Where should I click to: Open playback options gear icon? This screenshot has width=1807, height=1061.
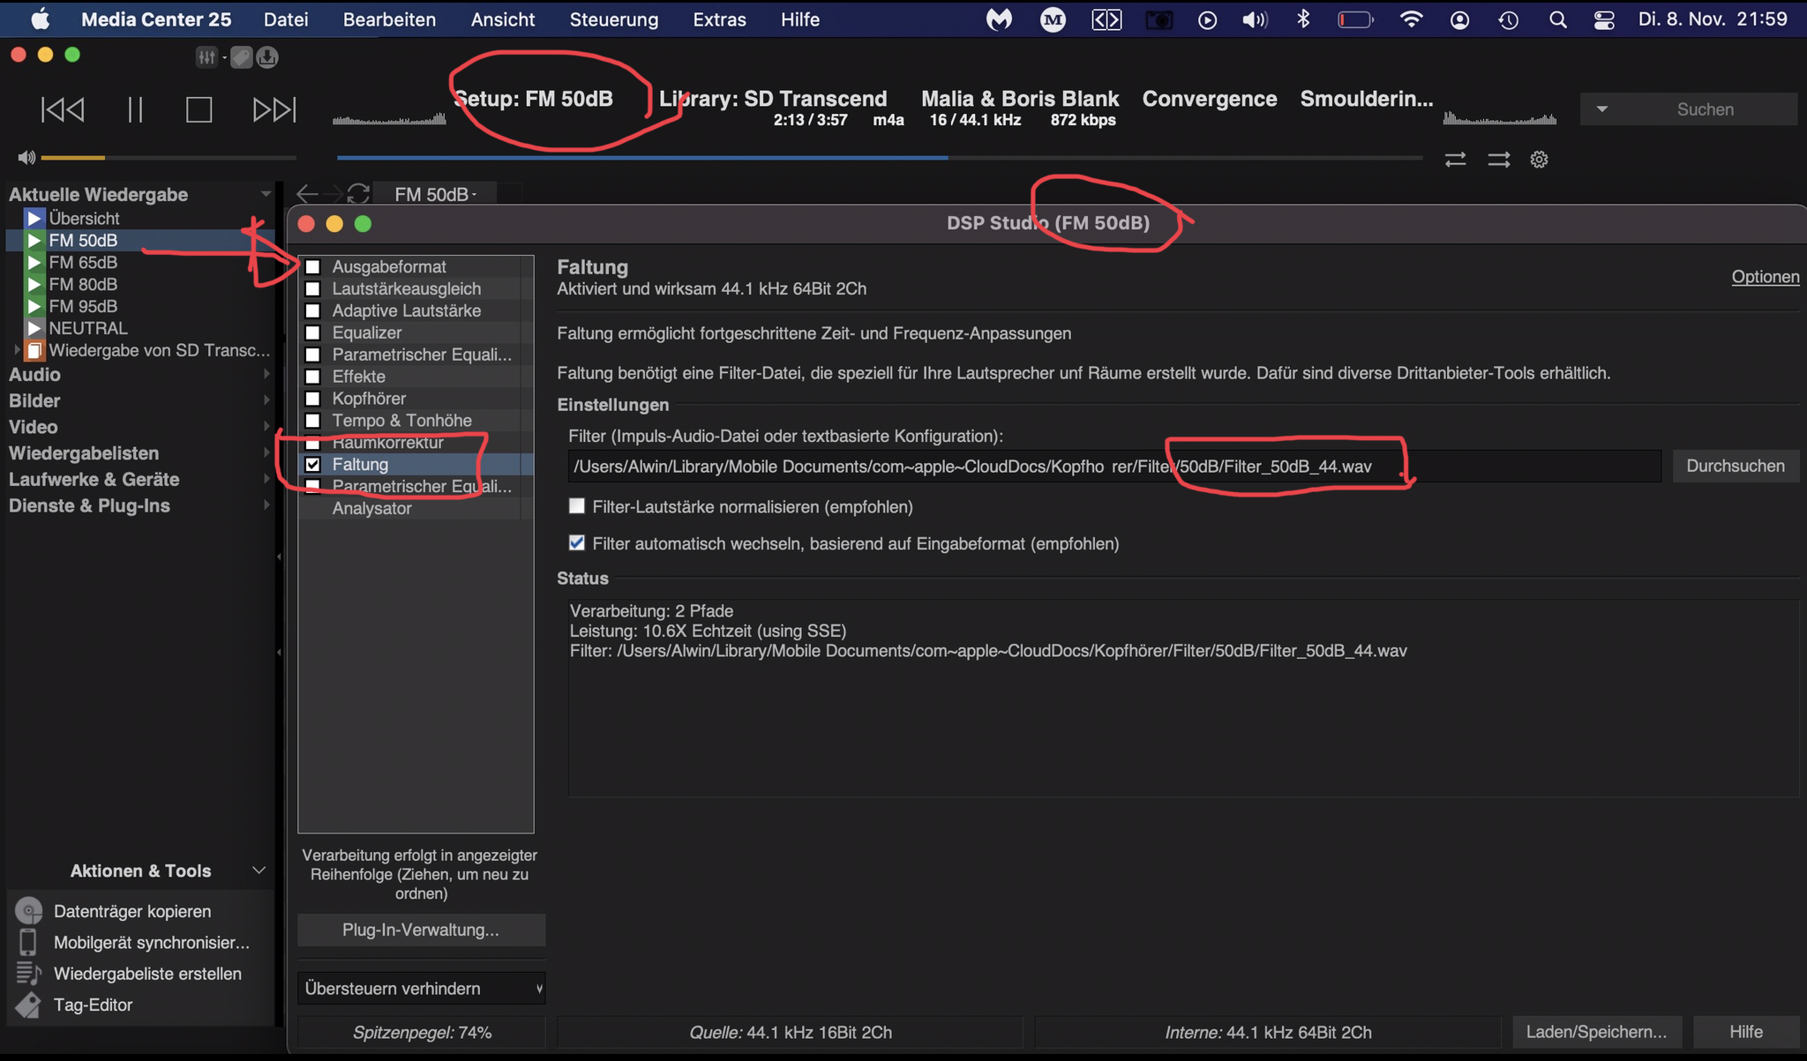coord(1540,160)
